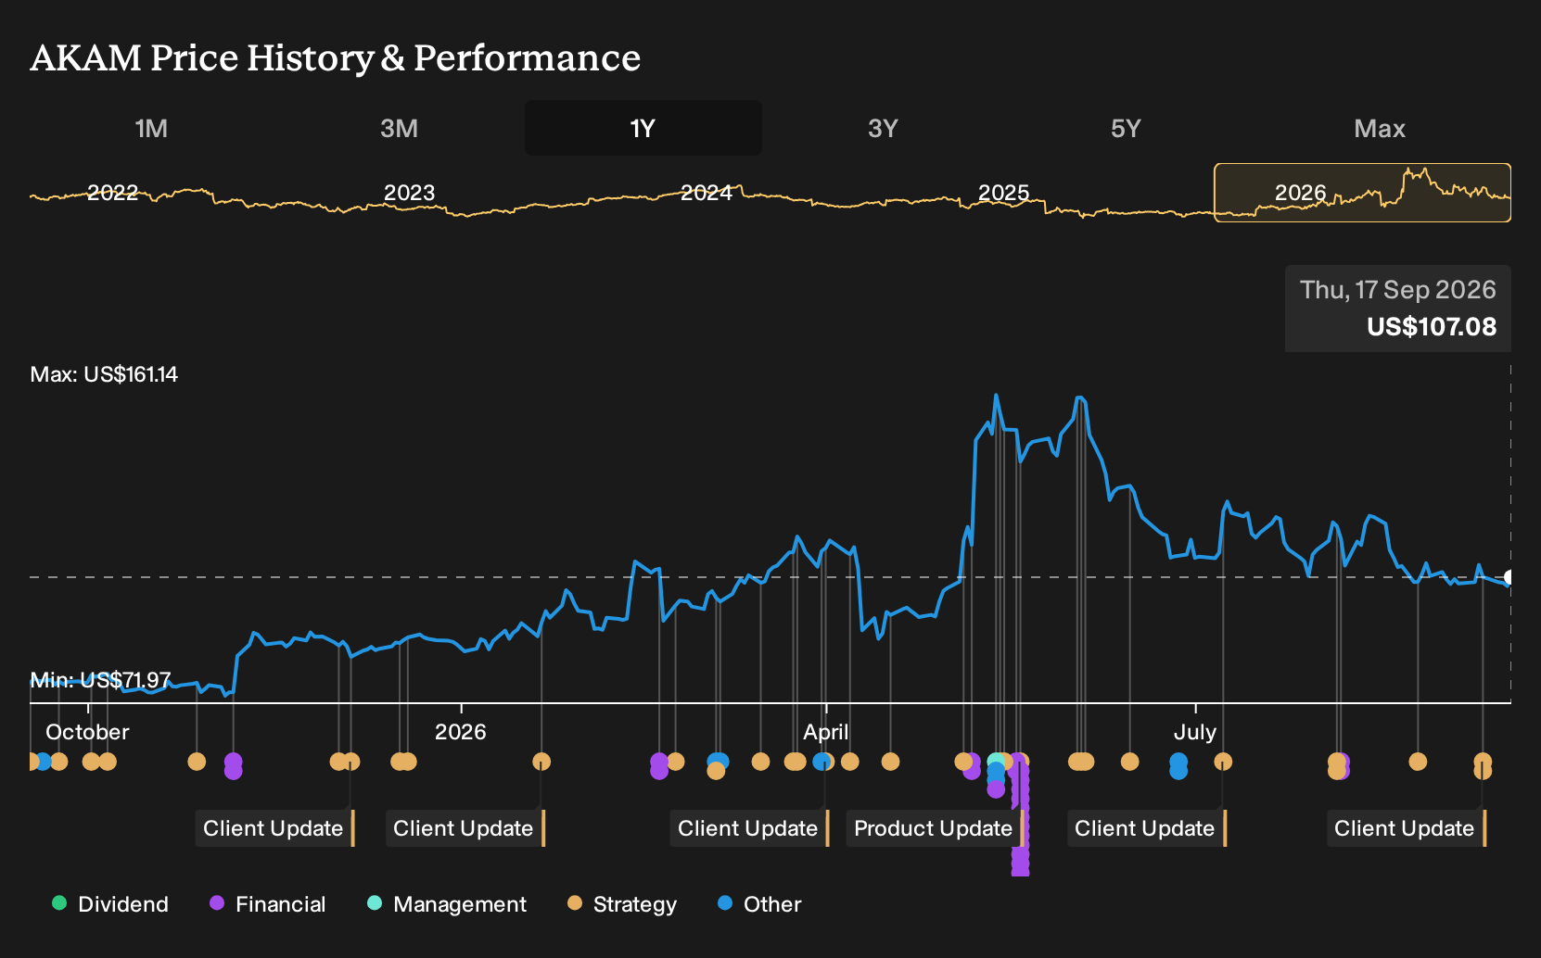Jump to 2023 in the overview timeline
Viewport: 1541px width, 958px height.
pos(409,193)
